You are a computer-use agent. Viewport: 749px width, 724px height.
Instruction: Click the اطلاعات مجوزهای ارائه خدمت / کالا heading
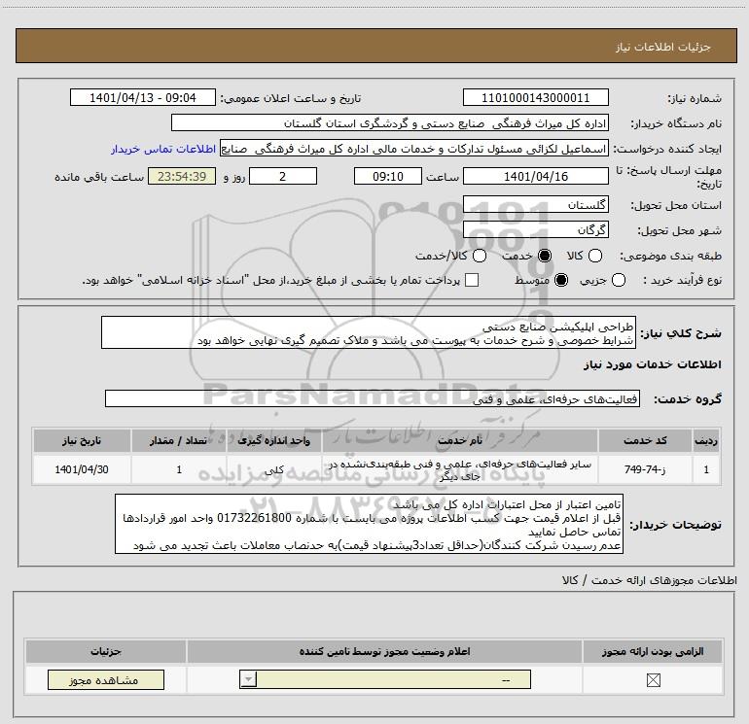pyautogui.click(x=649, y=580)
